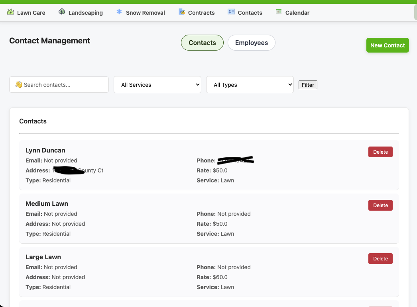Select the Contacts pill tab
The height and width of the screenshot is (307, 417).
pyautogui.click(x=202, y=43)
